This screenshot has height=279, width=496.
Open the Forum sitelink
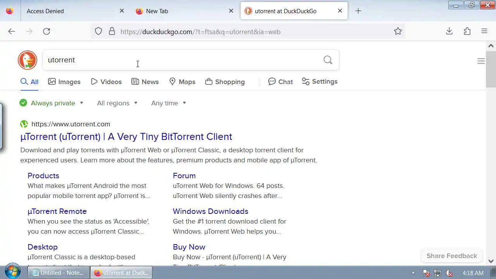coord(184,176)
